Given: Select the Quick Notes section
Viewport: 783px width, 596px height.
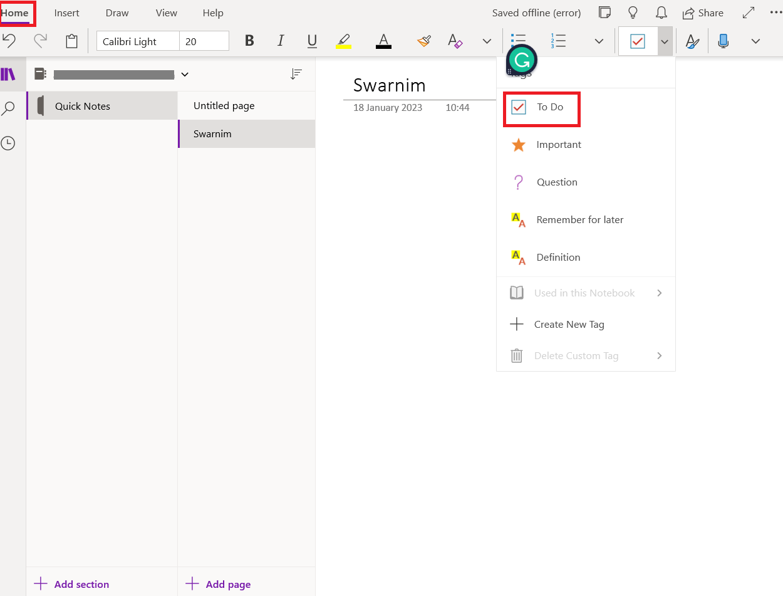Looking at the screenshot, I should pos(102,106).
